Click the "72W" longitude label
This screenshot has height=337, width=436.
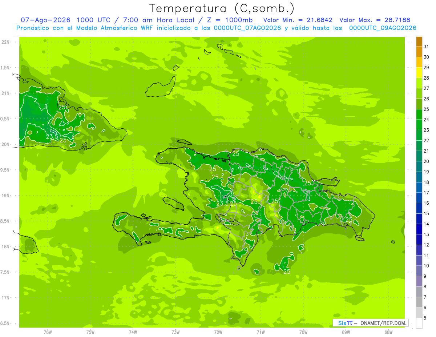pyautogui.click(x=218, y=332)
